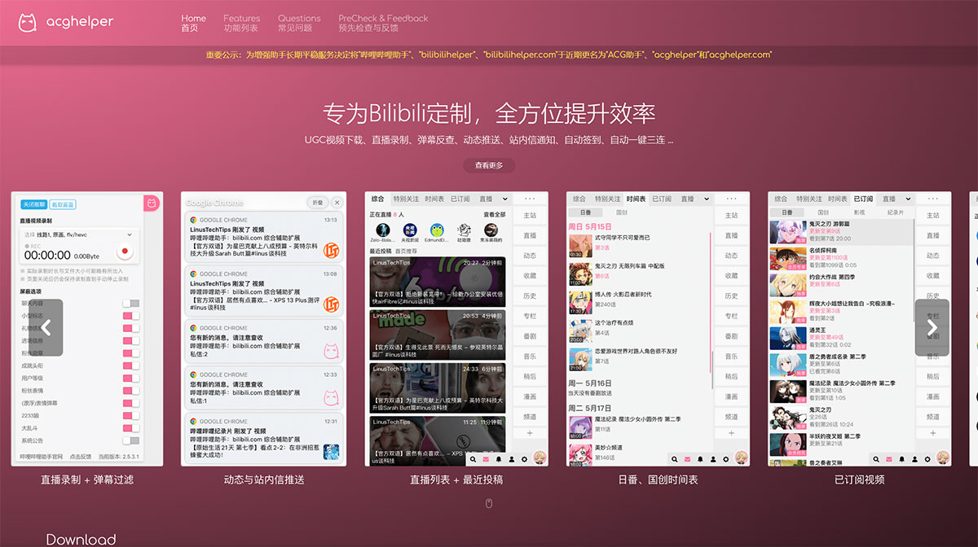Click the pink cat icon on the recorder panel header
The height and width of the screenshot is (547, 978).
(152, 203)
